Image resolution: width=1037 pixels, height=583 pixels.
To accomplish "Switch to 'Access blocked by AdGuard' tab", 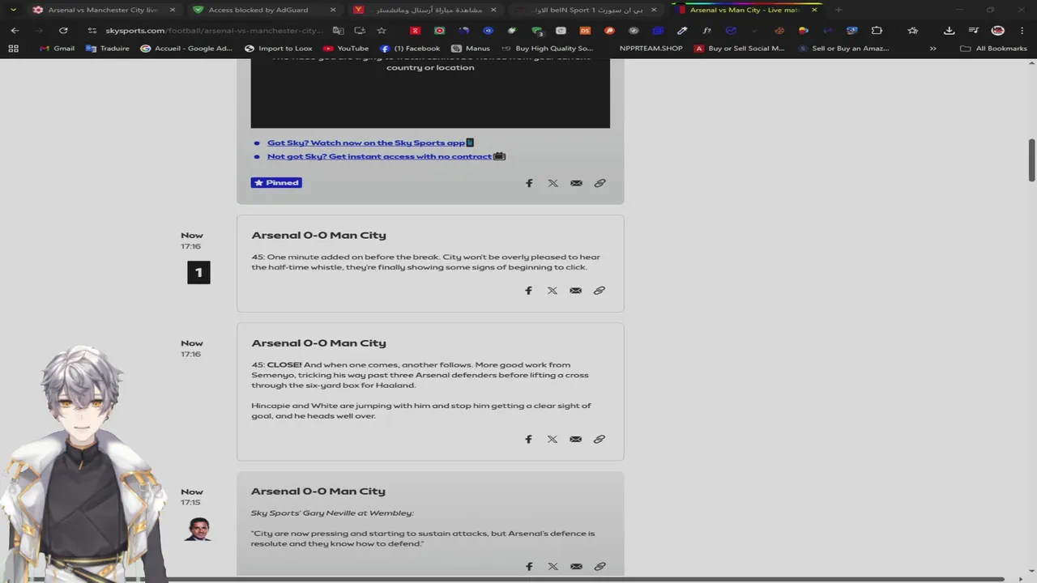I will click(x=264, y=10).
